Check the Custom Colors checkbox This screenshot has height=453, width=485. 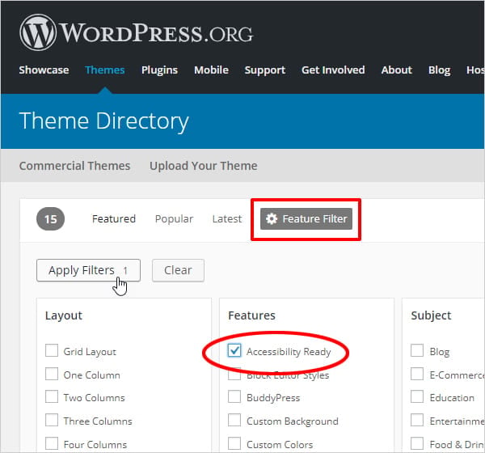coord(234,443)
